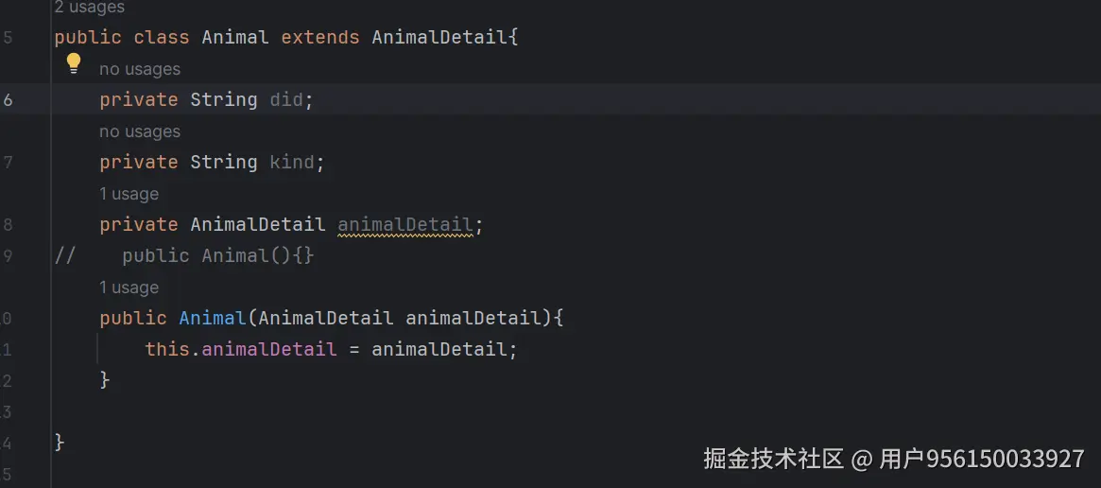This screenshot has height=488, width=1101.
Task: Click the final closing brace of the class
Action: pyautogui.click(x=60, y=442)
